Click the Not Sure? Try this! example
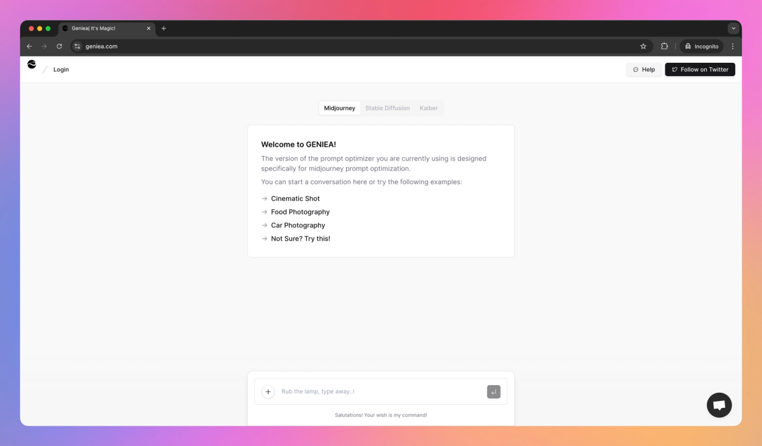The image size is (762, 446). coord(300,238)
